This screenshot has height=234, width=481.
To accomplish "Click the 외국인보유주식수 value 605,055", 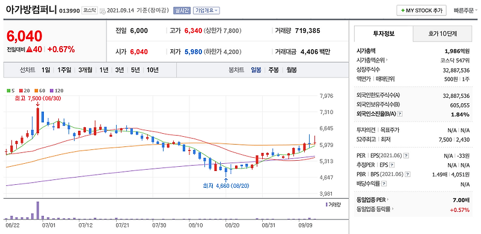I will point(460,105).
